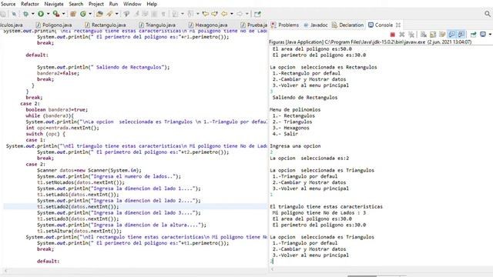Click the New Java Package icon

(x=73, y=14)
